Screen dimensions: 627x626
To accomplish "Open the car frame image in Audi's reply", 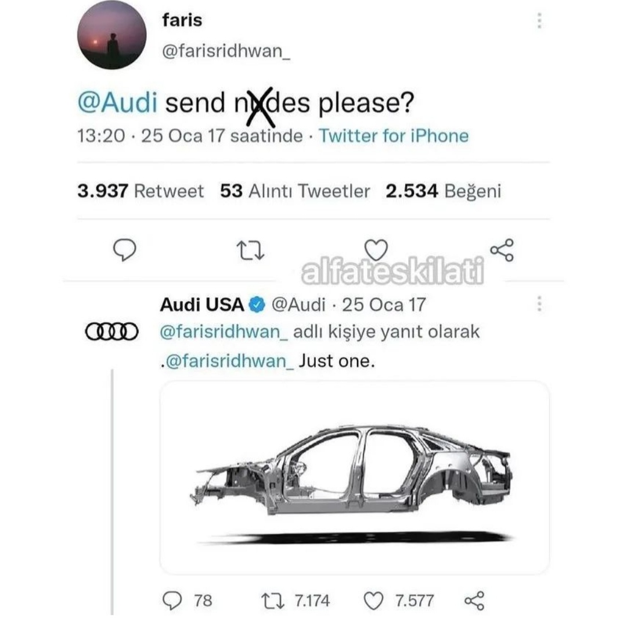I will point(354,478).
